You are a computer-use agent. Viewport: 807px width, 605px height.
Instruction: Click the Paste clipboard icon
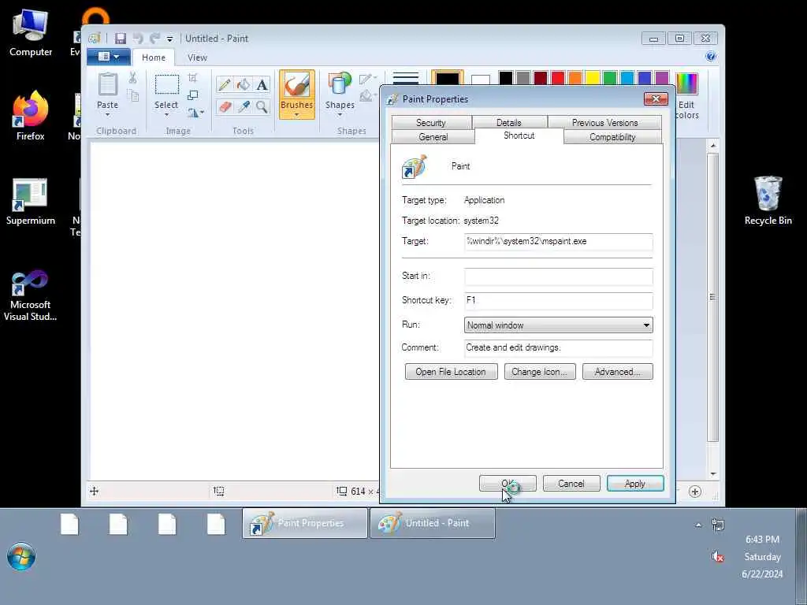click(x=107, y=84)
